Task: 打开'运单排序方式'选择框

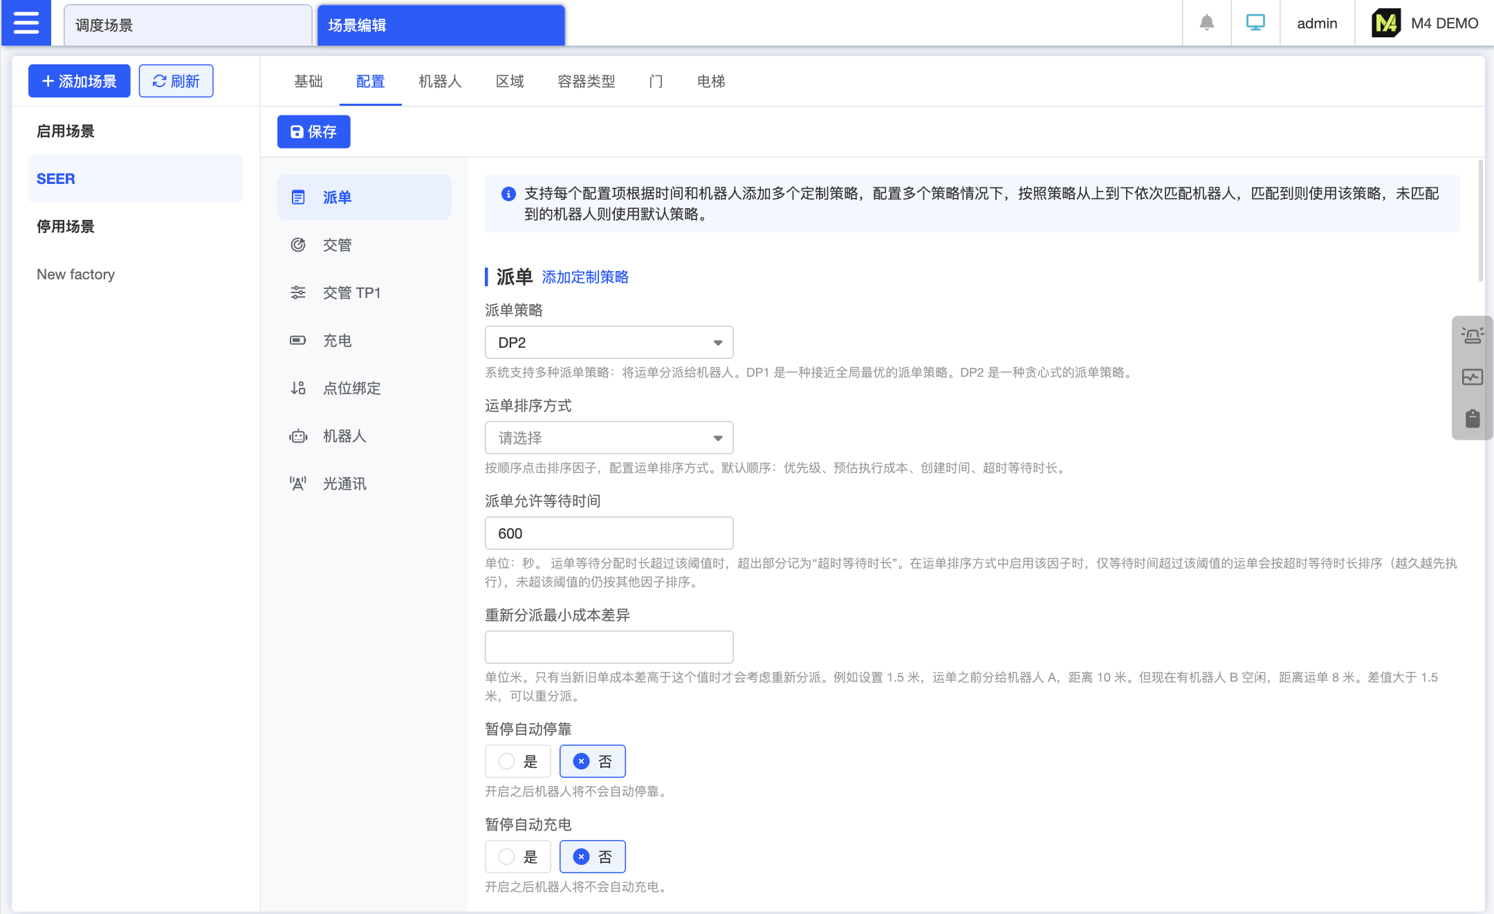Action: 607,438
